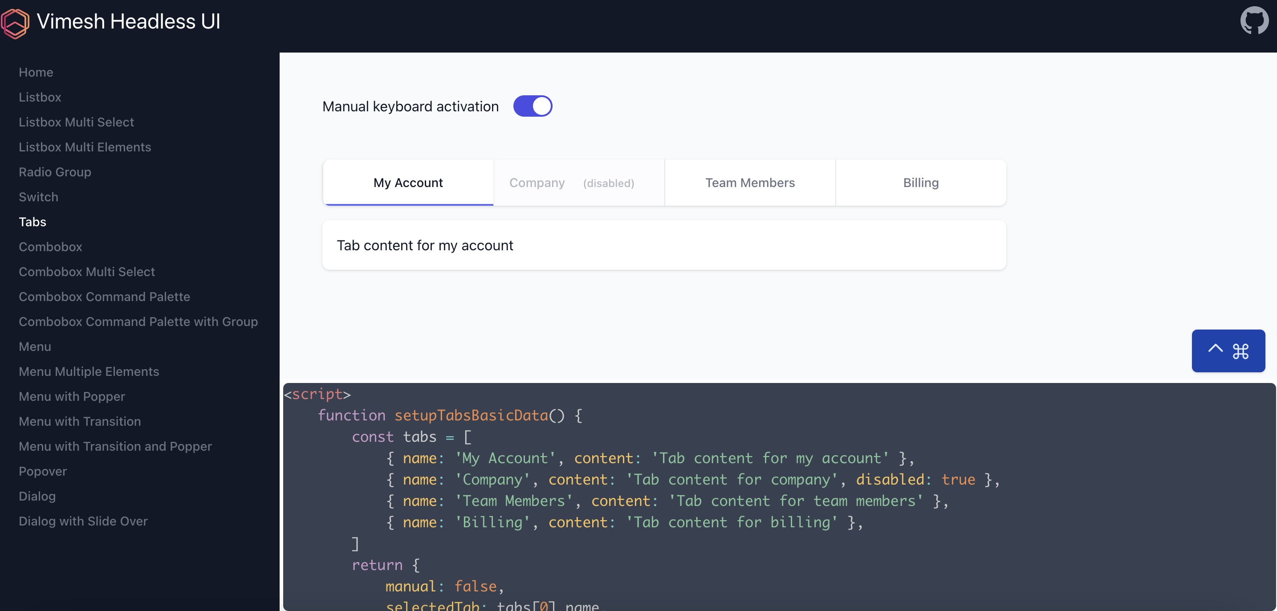Open the Billing tab
The image size is (1277, 611).
tap(920, 183)
